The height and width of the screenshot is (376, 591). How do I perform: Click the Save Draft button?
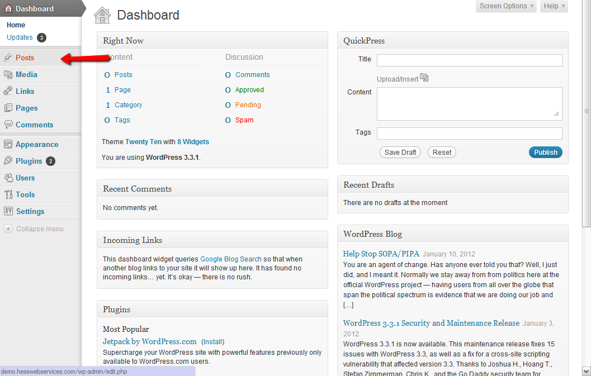click(400, 152)
